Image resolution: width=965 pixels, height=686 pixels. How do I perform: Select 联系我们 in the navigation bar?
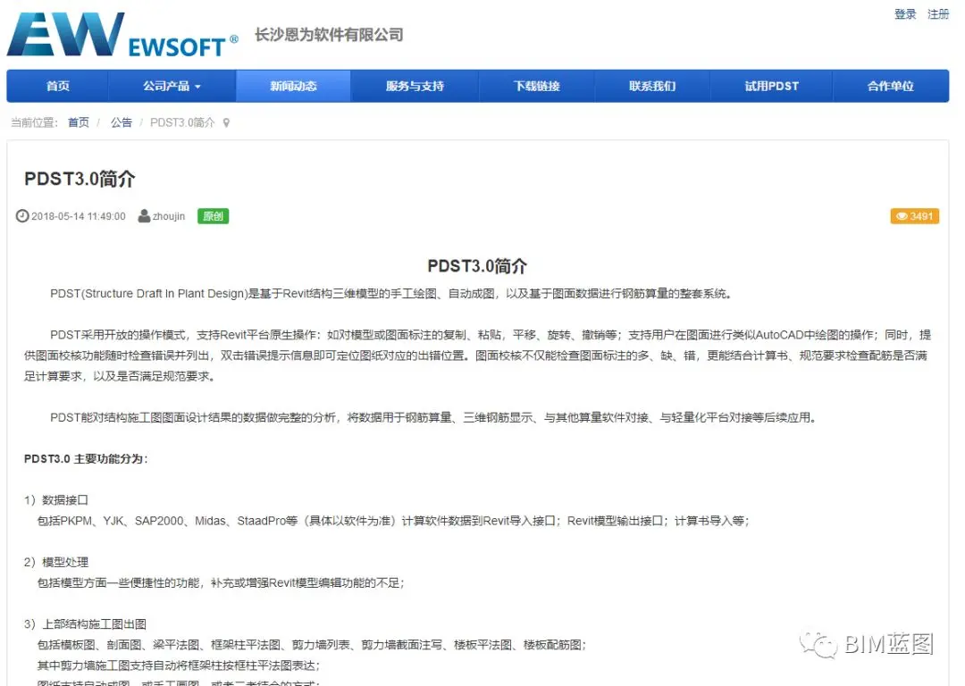[652, 86]
